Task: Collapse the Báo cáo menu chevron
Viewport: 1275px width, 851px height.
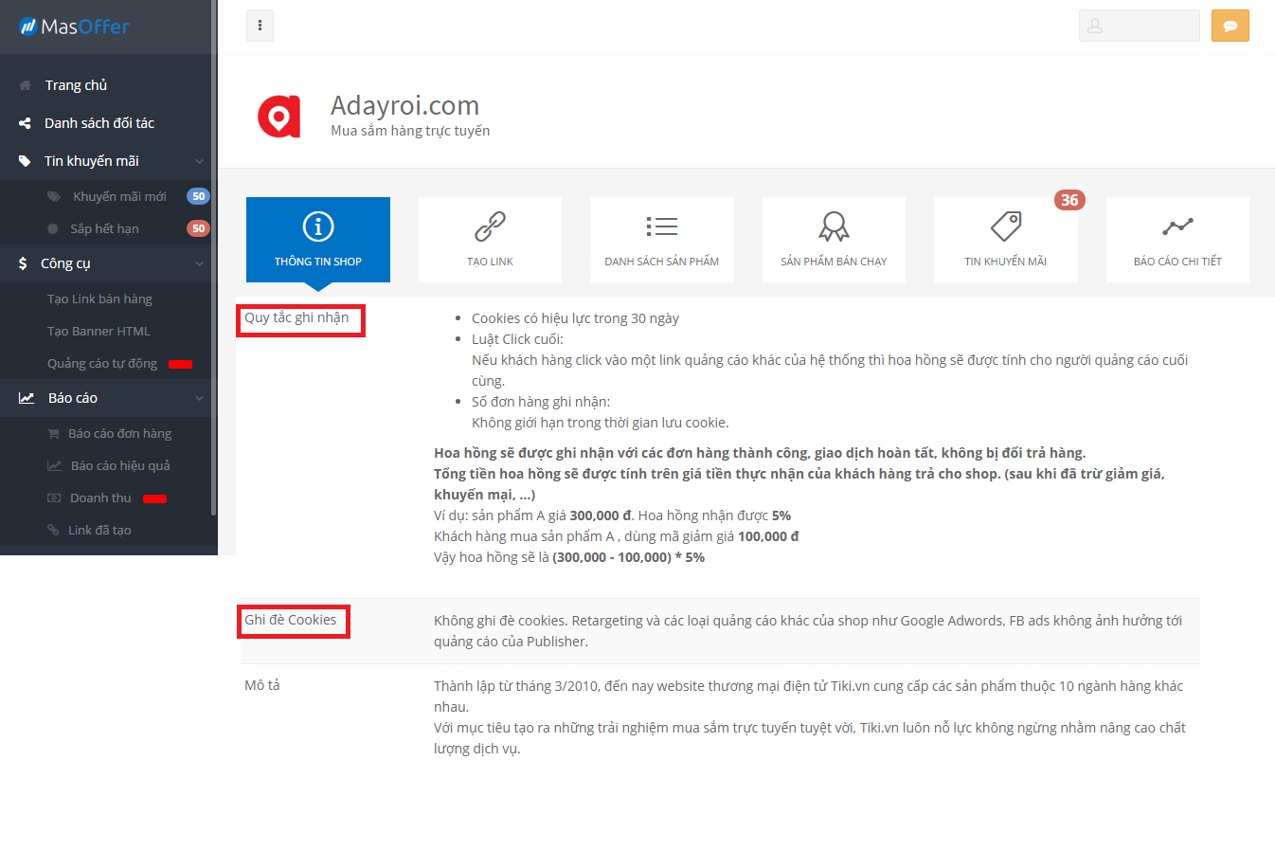Action: point(199,398)
